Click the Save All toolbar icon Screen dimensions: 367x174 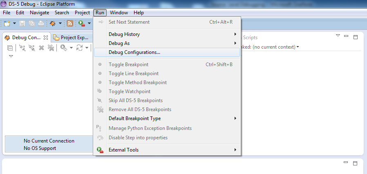pyautogui.click(x=31, y=24)
